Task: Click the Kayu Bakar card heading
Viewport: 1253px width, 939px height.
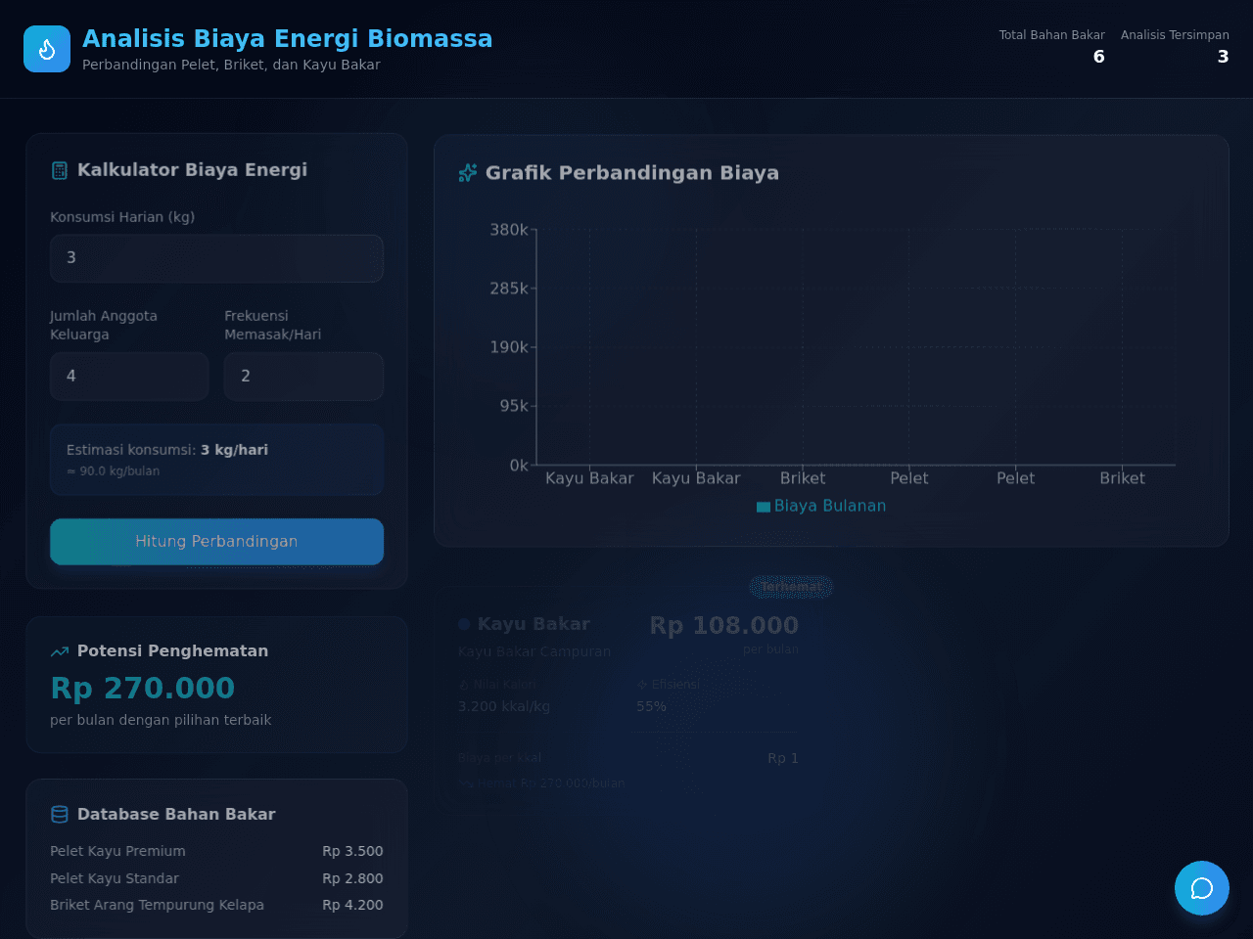Action: (x=534, y=624)
